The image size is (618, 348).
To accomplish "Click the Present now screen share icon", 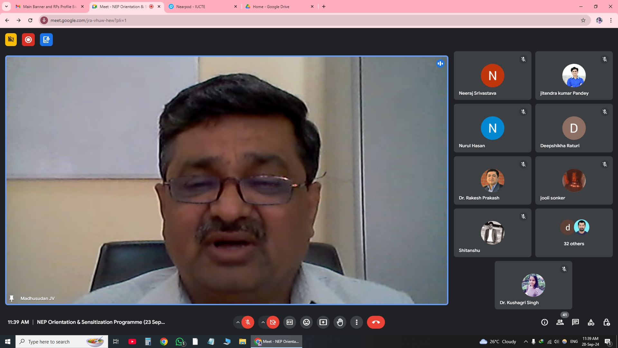I will click(x=323, y=322).
